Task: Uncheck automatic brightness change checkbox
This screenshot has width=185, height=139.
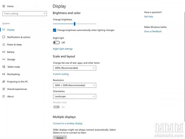Action: click(55, 30)
